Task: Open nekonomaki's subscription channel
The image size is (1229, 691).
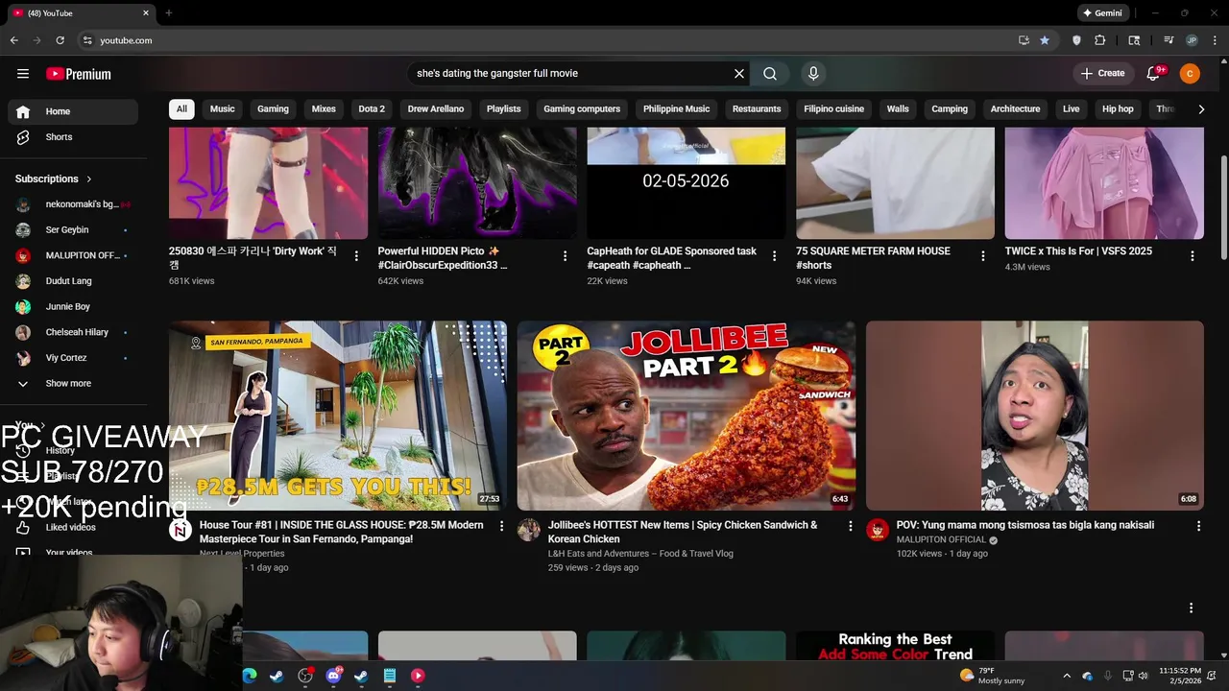Action: [73, 204]
